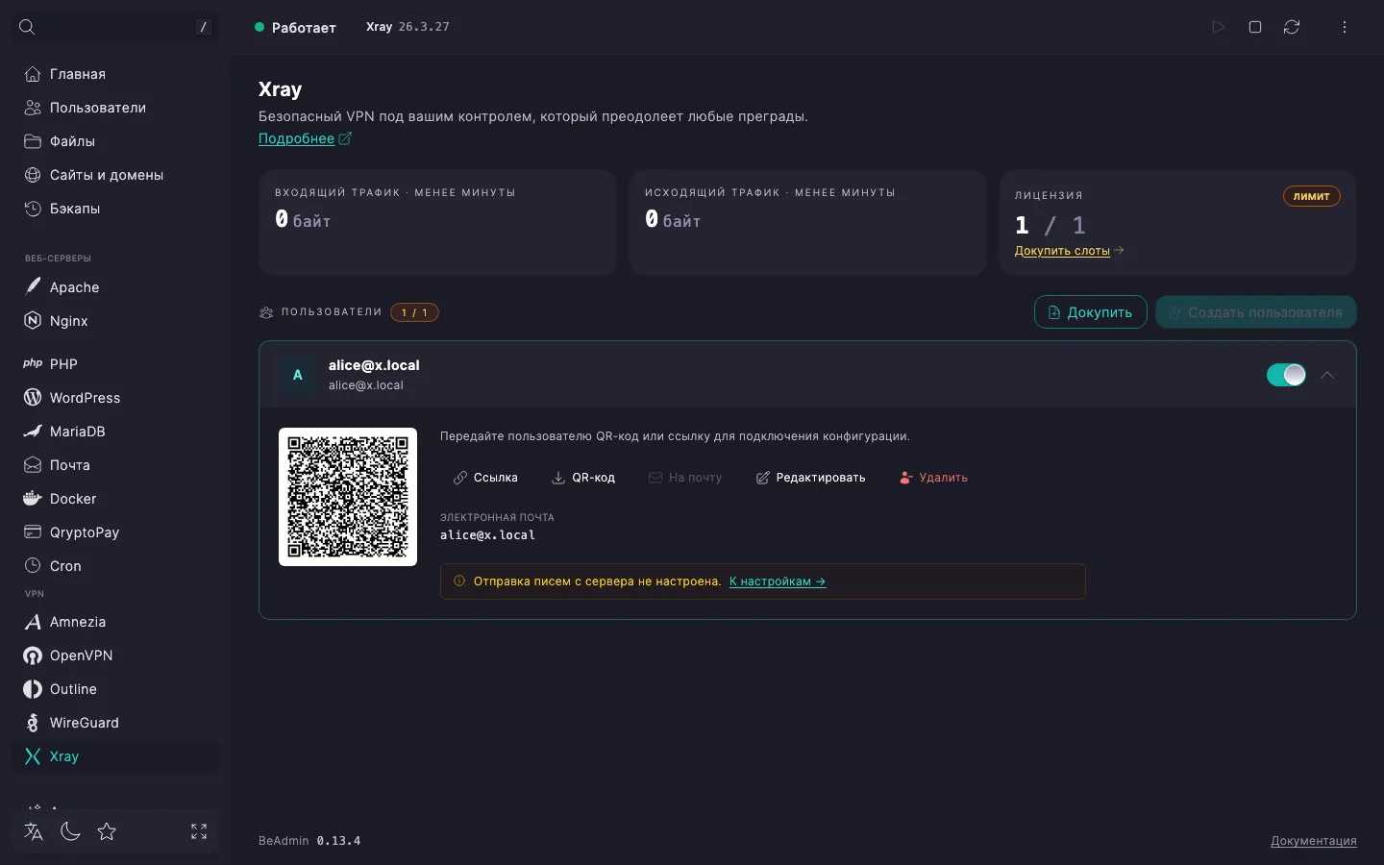Start service with play icon
Viewport: 1384px width, 865px height.
pyautogui.click(x=1218, y=27)
